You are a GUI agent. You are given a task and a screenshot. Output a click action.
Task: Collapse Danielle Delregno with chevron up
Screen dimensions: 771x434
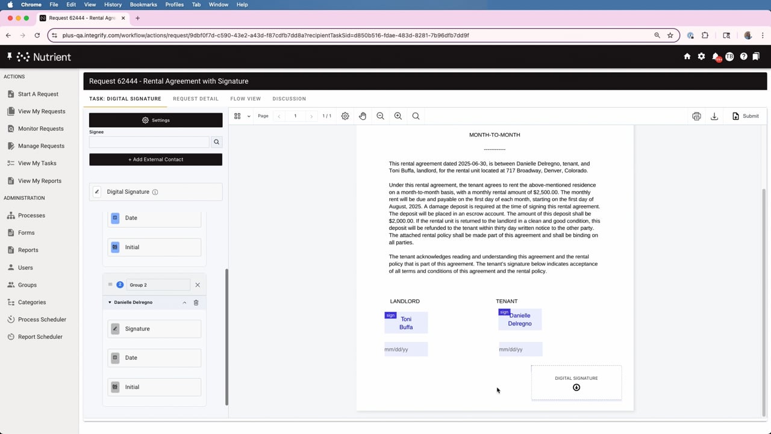[184, 303]
